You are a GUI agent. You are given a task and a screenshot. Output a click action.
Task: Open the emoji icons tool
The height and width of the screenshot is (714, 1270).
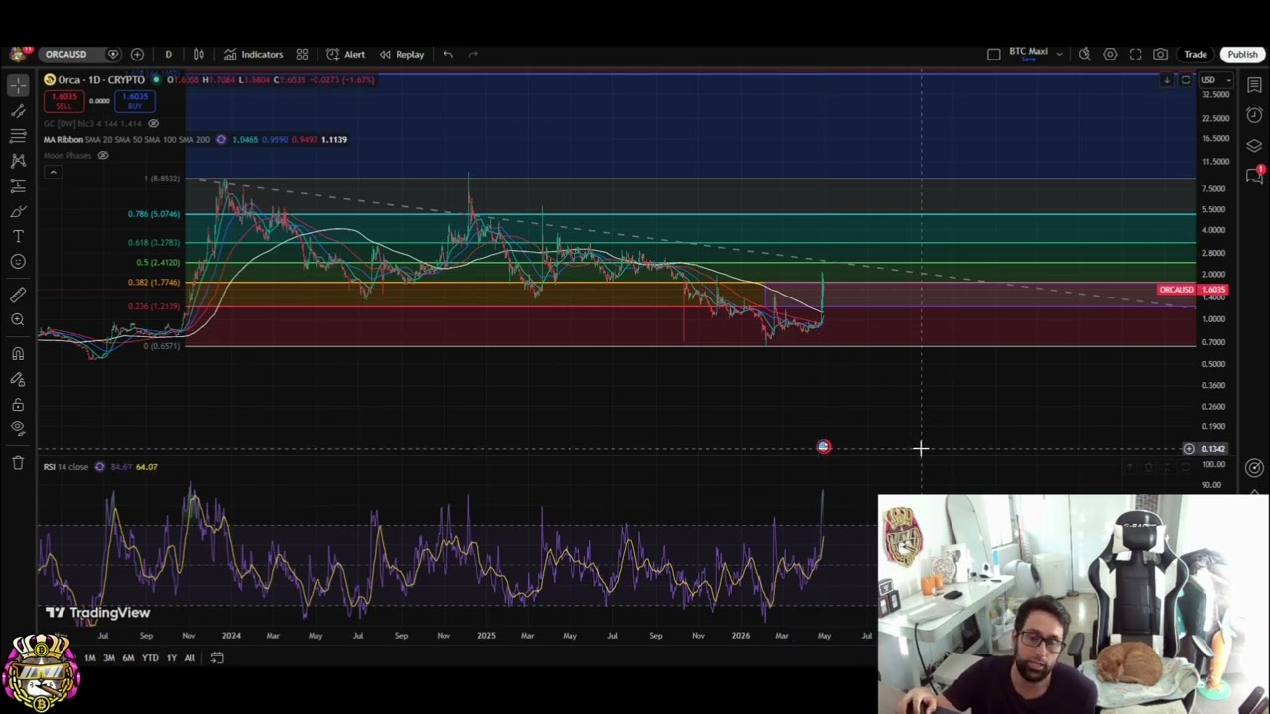click(18, 262)
